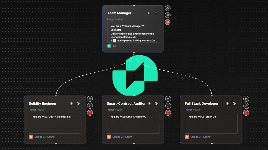Click the top connection handle of Solidity Engineer
The image size is (268, 150).
(56, 96)
